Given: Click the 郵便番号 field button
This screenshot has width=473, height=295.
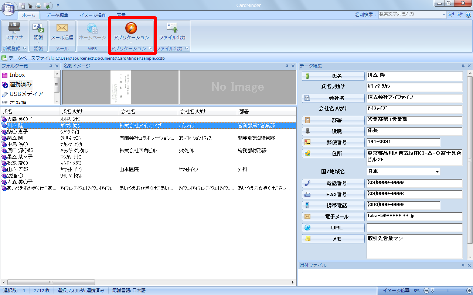Looking at the screenshot, I should (333, 142).
